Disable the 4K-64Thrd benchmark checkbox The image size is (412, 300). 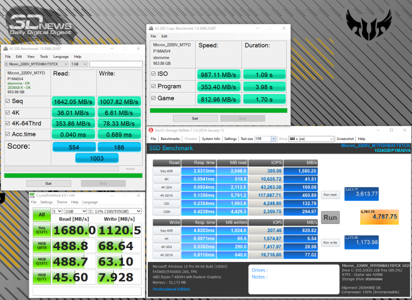click(7, 123)
